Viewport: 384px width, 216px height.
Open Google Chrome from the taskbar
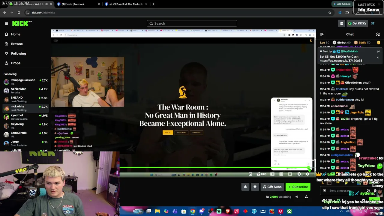click(x=193, y=211)
